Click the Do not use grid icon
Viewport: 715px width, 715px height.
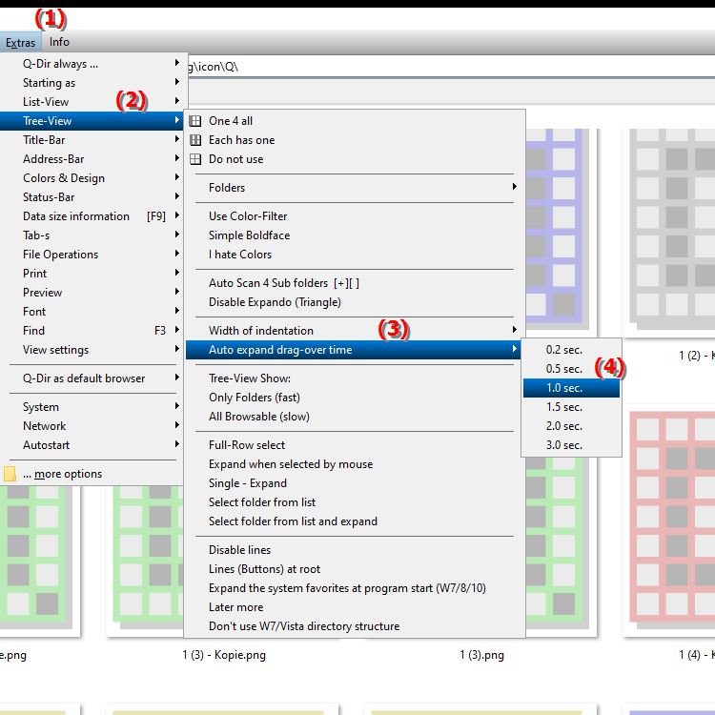195,159
